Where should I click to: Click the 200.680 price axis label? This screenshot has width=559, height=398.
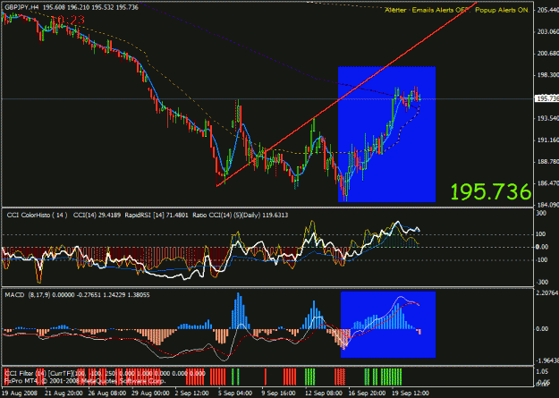point(547,54)
